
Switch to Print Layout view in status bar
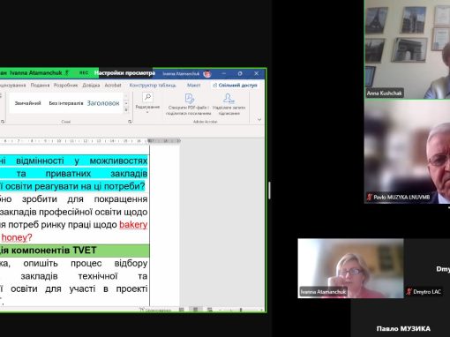[195, 310]
